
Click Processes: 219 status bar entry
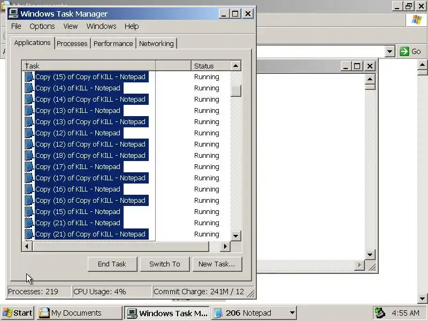[x=38, y=292]
